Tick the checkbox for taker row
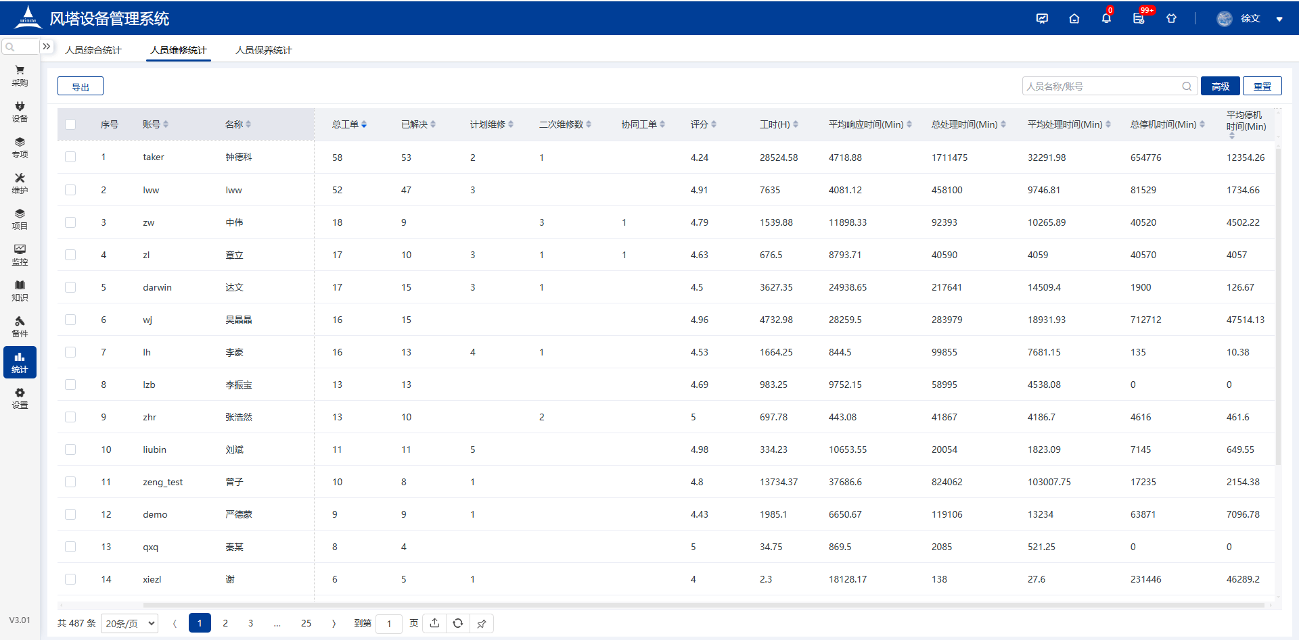This screenshot has width=1299, height=640. 70,157
